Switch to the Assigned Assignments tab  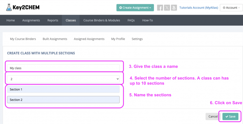tap(89, 39)
